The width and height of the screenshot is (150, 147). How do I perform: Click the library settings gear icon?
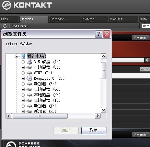click(147, 60)
